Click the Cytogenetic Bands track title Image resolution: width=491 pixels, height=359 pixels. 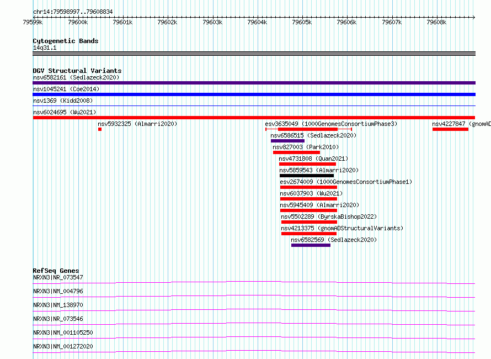click(x=66, y=41)
